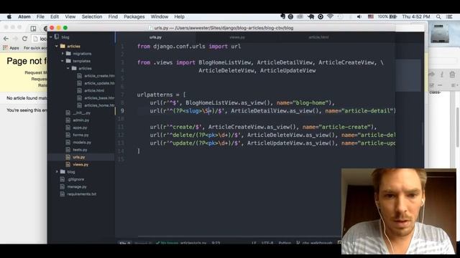Click the article_create.html file icon
The width and height of the screenshot is (460, 258).
79,76
